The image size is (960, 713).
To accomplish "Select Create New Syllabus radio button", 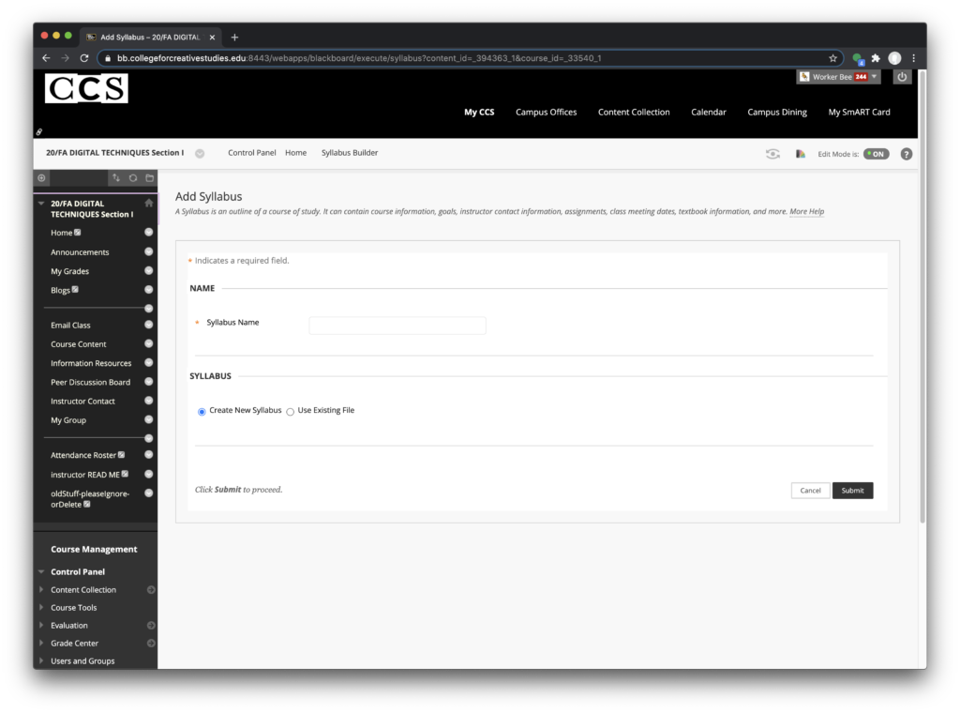I will coord(202,411).
